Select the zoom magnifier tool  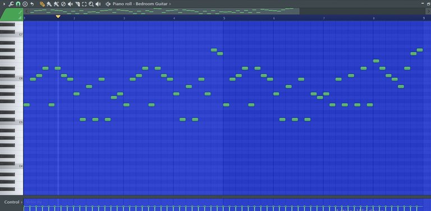coord(91,4)
